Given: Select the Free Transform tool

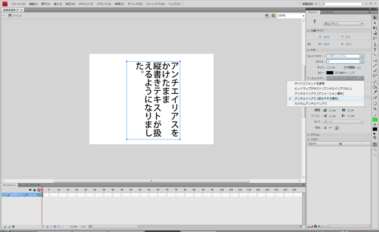Looking at the screenshot, I should [375, 28].
